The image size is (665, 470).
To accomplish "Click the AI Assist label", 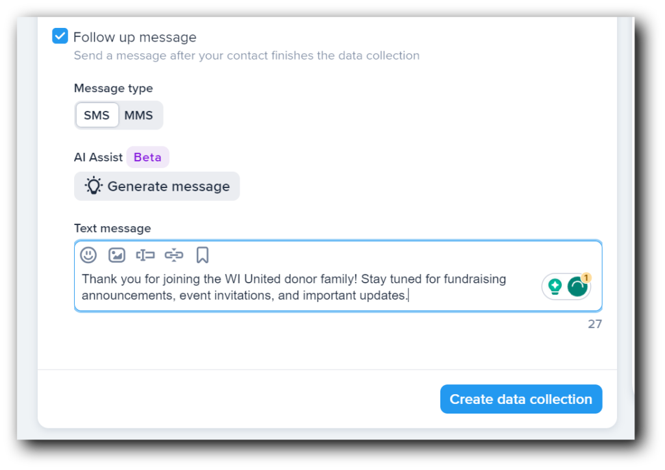I will coord(97,157).
